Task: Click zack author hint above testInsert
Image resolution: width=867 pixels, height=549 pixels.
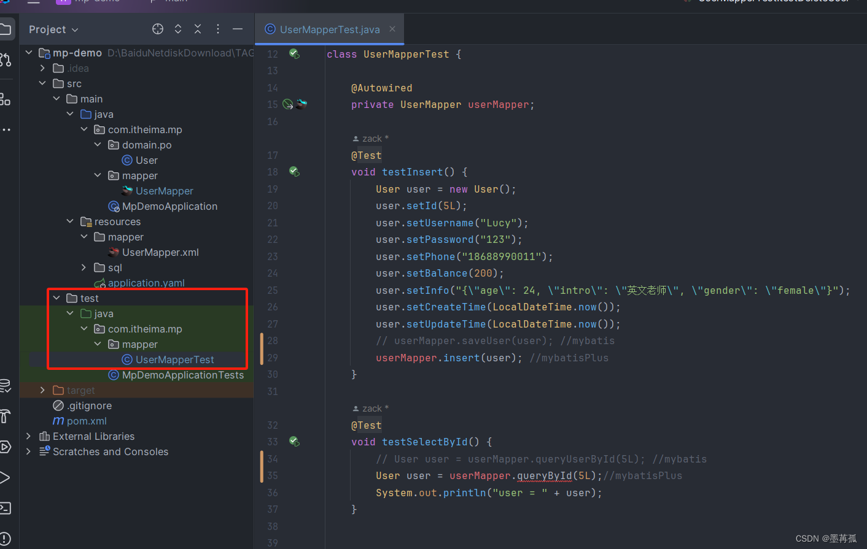Action: point(370,139)
